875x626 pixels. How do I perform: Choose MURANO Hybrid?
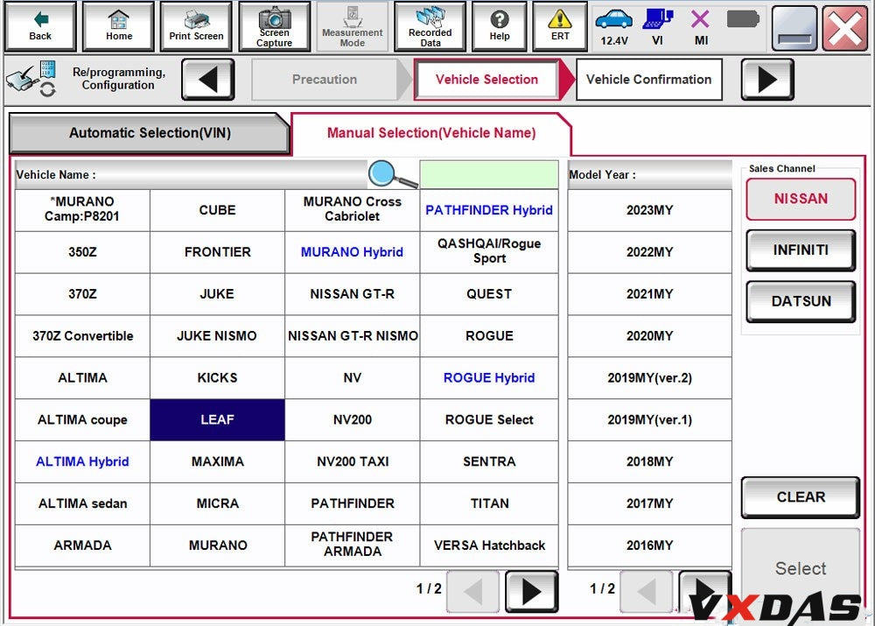(352, 252)
